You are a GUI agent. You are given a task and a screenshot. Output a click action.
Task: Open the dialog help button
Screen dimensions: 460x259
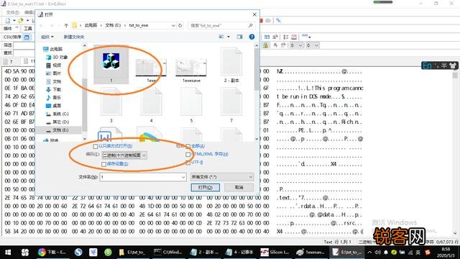pyautogui.click(x=252, y=37)
